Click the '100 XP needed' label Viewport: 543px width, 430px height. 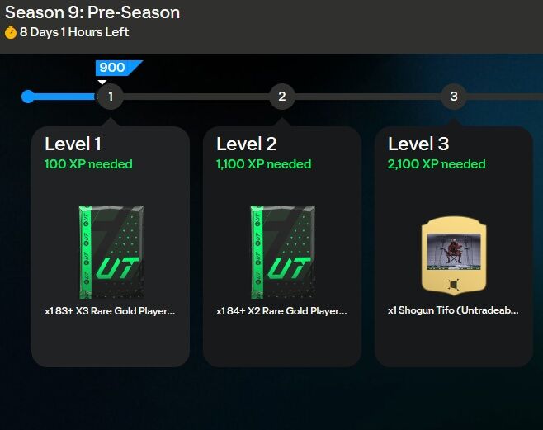point(88,164)
